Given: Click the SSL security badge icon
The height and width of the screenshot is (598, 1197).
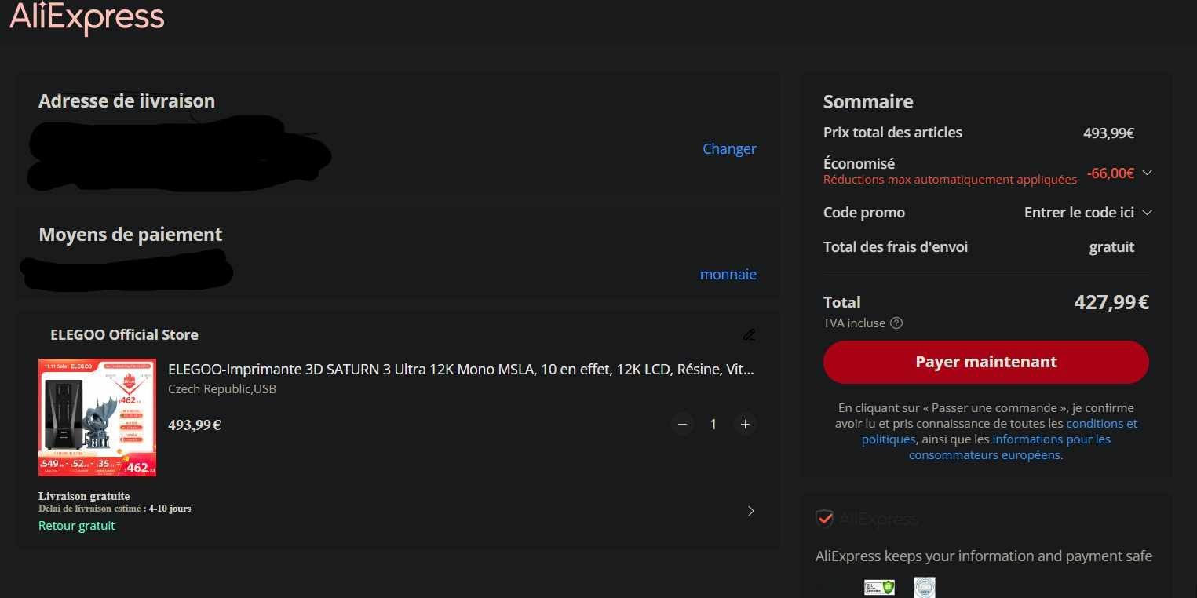Looking at the screenshot, I should [x=879, y=588].
